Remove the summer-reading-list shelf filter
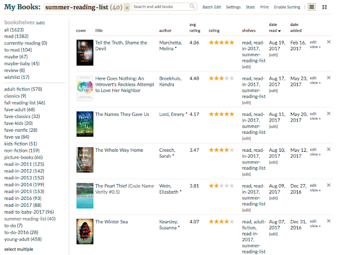 127,7
